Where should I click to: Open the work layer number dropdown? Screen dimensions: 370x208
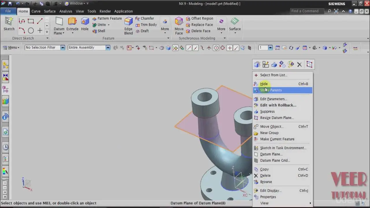[x=270, y=48]
